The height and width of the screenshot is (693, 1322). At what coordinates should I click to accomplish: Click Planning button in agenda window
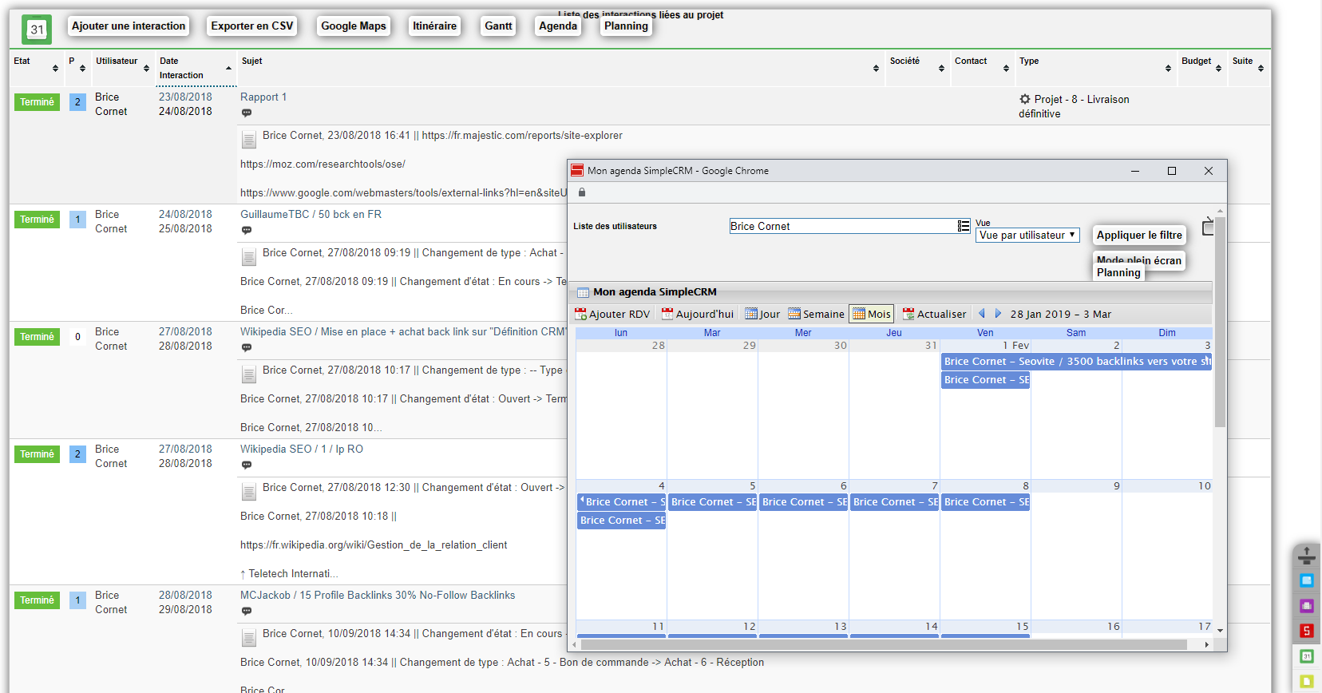coord(1118,272)
